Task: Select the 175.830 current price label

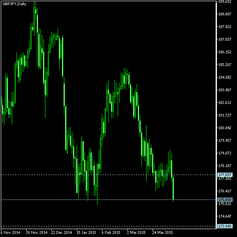Action: tap(225, 199)
